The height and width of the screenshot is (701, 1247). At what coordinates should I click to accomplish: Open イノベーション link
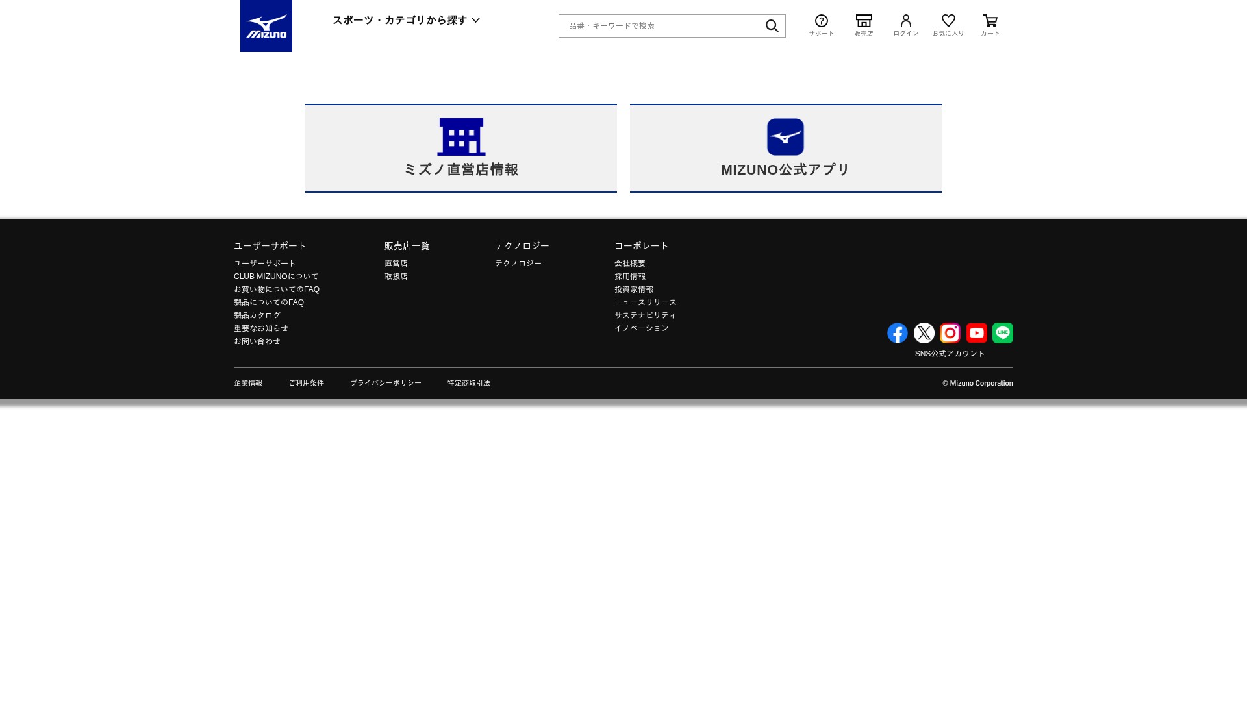[642, 328]
